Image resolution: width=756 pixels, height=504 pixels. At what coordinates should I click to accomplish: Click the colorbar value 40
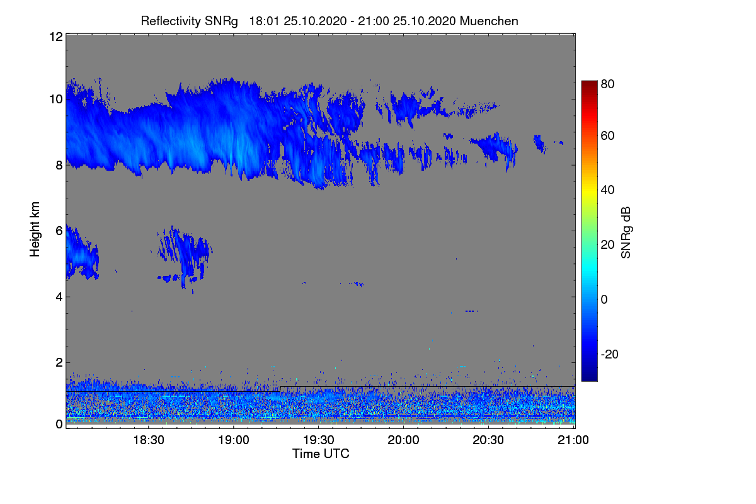click(607, 190)
